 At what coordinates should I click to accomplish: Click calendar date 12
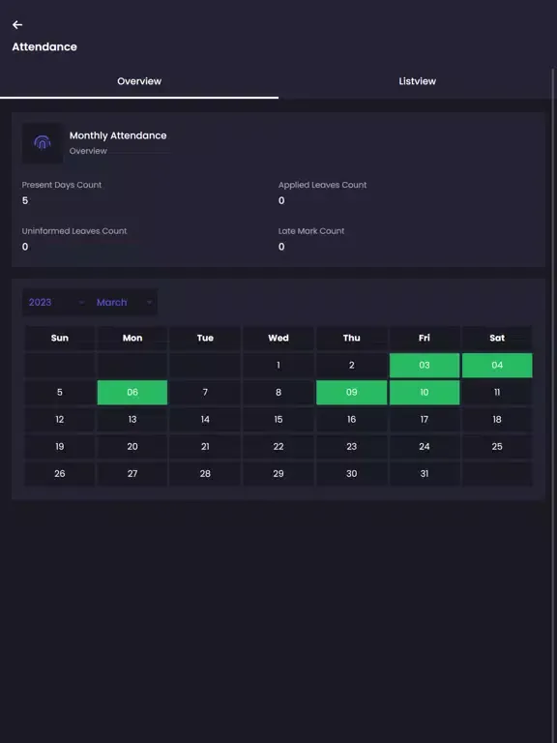click(60, 419)
